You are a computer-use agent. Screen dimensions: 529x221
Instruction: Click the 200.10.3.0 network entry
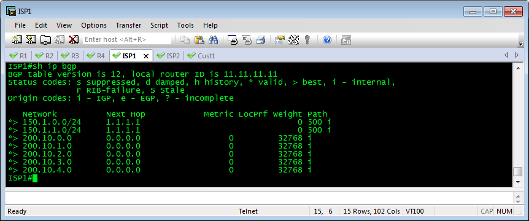[47, 162]
